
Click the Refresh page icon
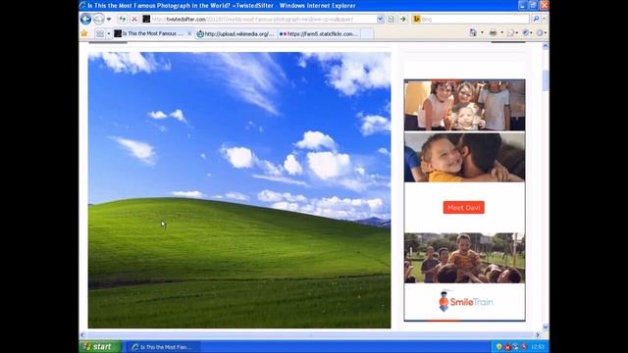[122, 19]
